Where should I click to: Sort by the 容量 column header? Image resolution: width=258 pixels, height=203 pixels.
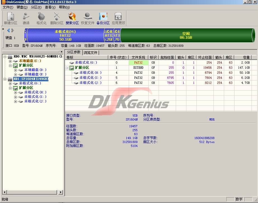(243, 57)
